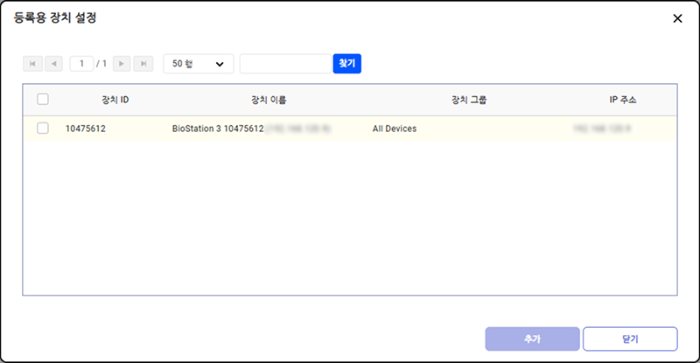The width and height of the screenshot is (700, 363).
Task: Select the BioStation 3 device name cell
Action: click(x=218, y=129)
